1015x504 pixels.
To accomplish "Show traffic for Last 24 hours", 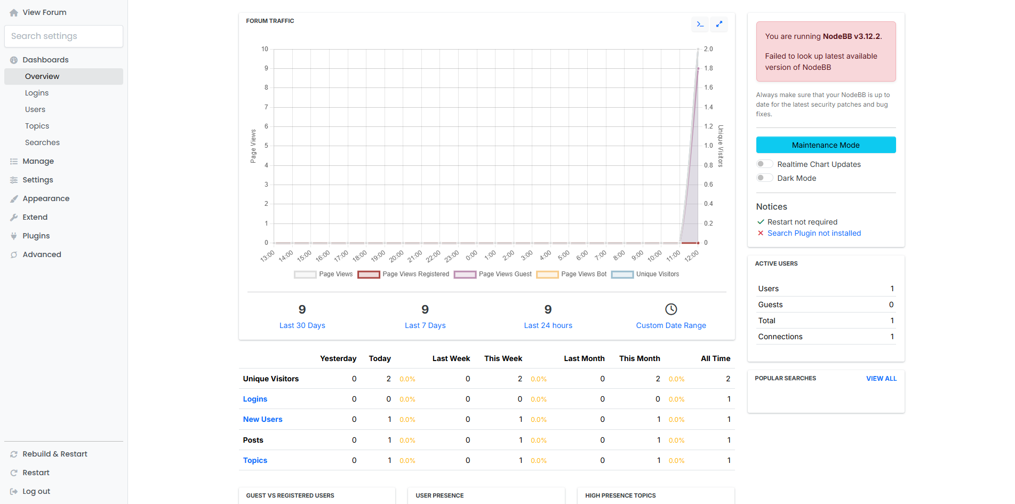I will point(548,325).
